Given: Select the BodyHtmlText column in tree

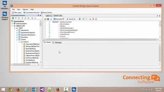Looking at the screenshot, I should (33, 51).
